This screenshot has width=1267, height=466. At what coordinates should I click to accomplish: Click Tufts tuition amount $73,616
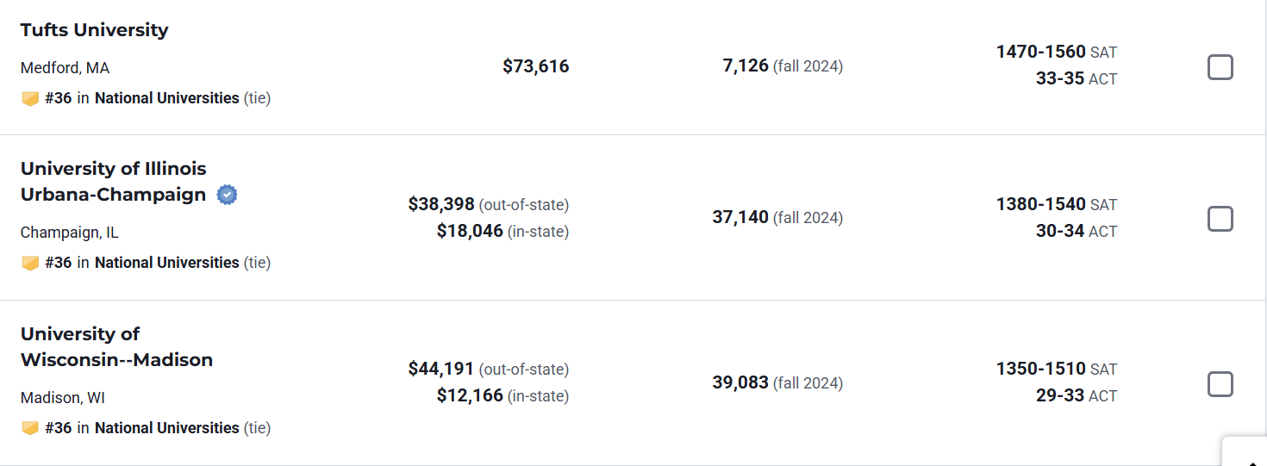point(535,66)
